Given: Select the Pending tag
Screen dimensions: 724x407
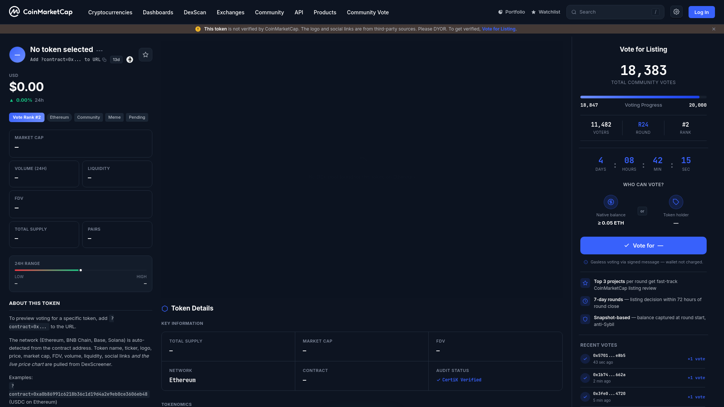Looking at the screenshot, I should (137, 117).
